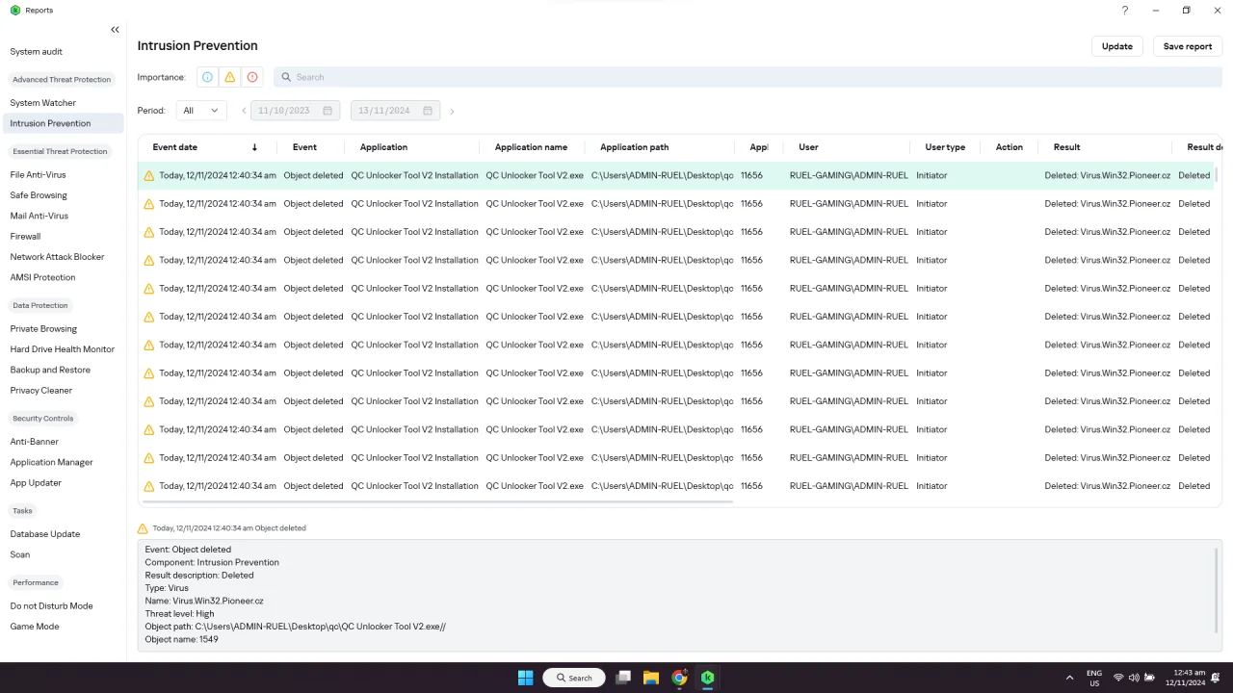Go to previous period with left chevron
The image size is (1233, 693).
click(244, 111)
